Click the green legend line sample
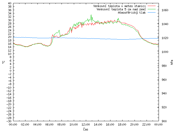175x131 pixels. (151, 9)
